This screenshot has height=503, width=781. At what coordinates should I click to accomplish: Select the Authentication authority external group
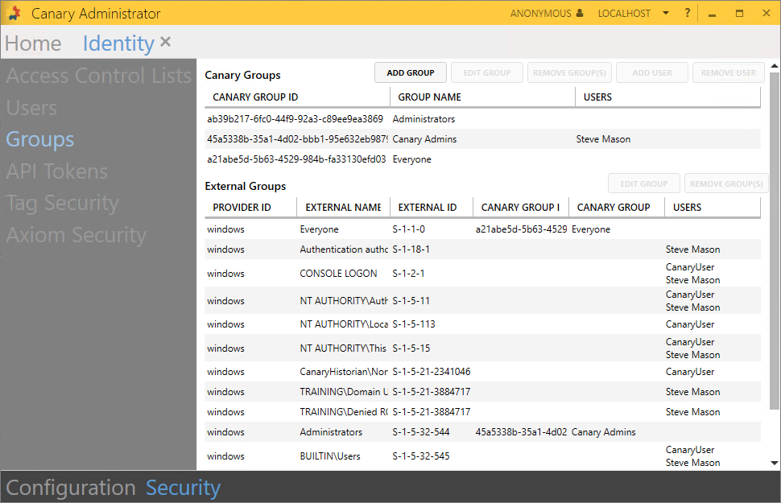tap(344, 249)
